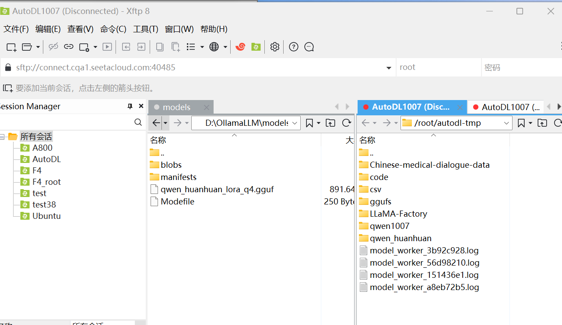Viewport: 562px width, 325px height.
Task: Close the active AutoDL1007 (Disc... tab
Action: click(460, 107)
